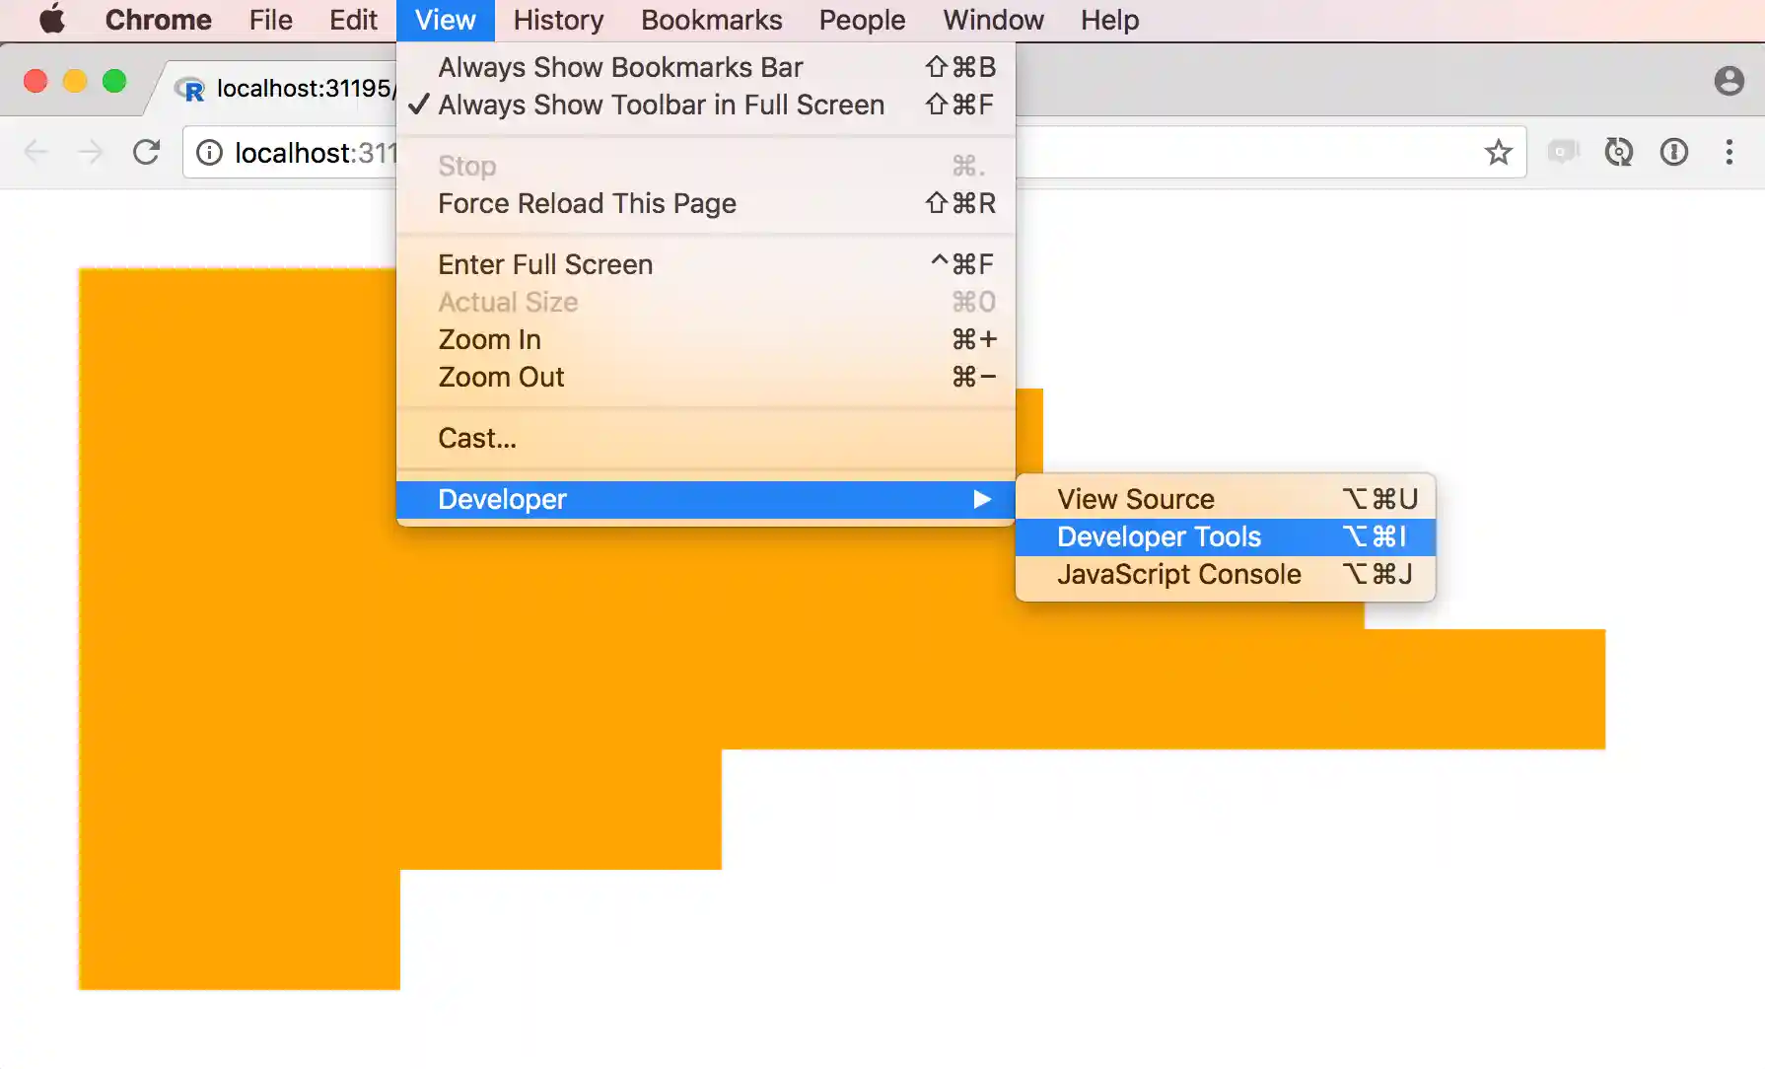The width and height of the screenshot is (1765, 1069).
Task: Click the greyed-out extension icon beside the star
Action: click(1563, 152)
